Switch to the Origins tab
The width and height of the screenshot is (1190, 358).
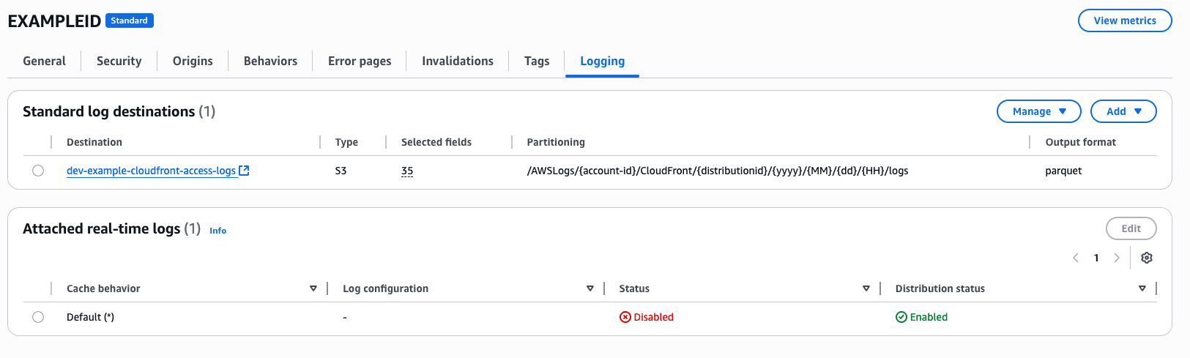click(x=193, y=61)
